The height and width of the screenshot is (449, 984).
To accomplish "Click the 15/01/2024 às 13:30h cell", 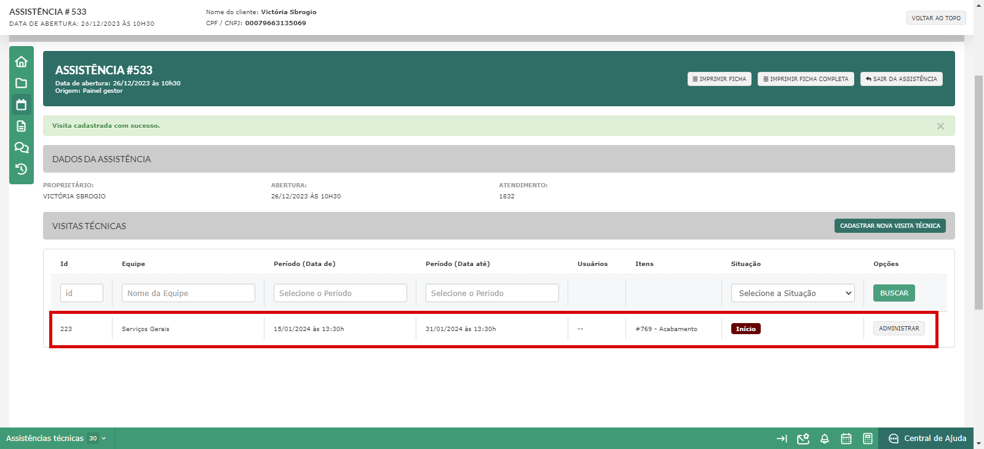I will coord(309,329).
